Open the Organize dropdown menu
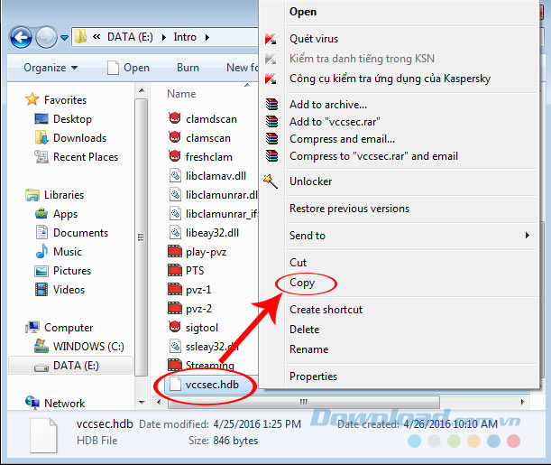551x465 pixels. click(x=51, y=68)
